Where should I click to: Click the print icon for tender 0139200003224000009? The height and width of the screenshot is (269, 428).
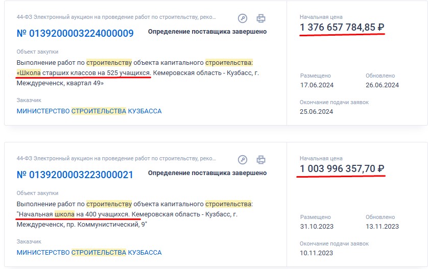261,18
